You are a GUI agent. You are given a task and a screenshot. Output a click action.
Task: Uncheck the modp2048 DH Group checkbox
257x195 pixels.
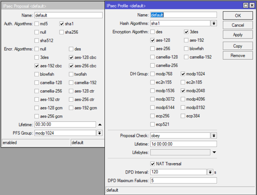183,91
